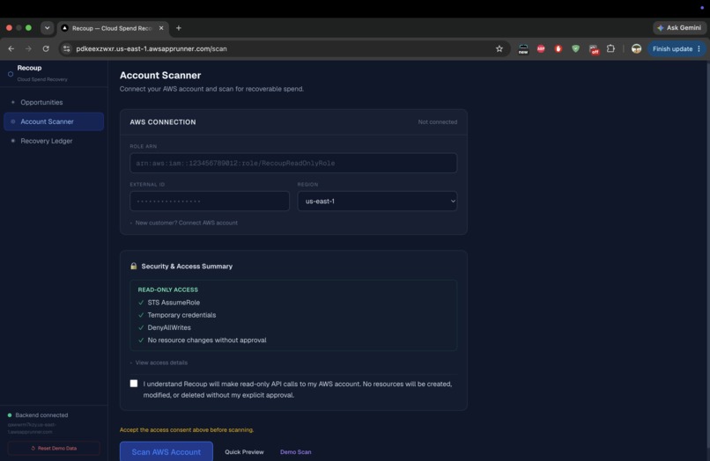This screenshot has height=461, width=710.
Task: Click the Not connected status text
Action: [438, 122]
